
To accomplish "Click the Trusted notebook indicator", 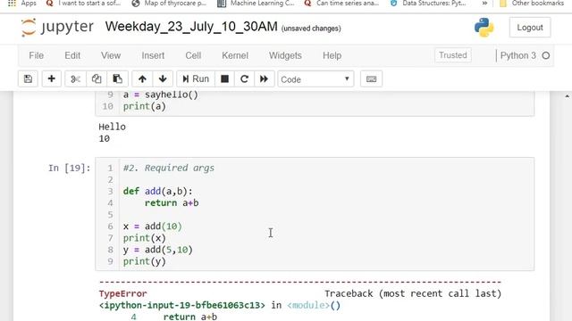I will (453, 55).
